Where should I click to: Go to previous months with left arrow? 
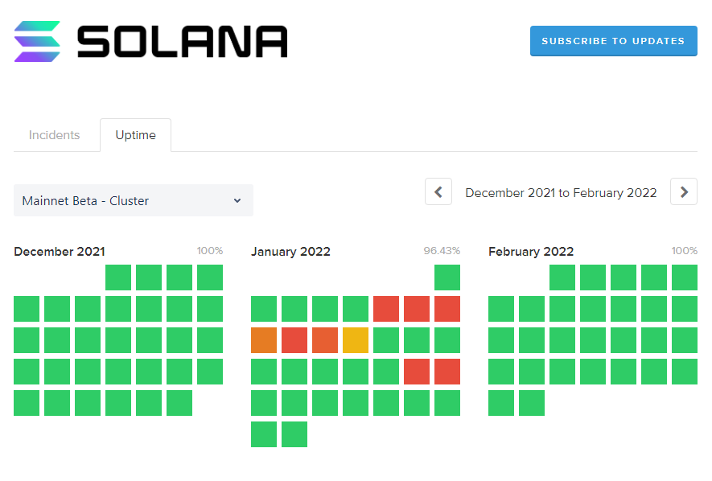[x=438, y=191]
